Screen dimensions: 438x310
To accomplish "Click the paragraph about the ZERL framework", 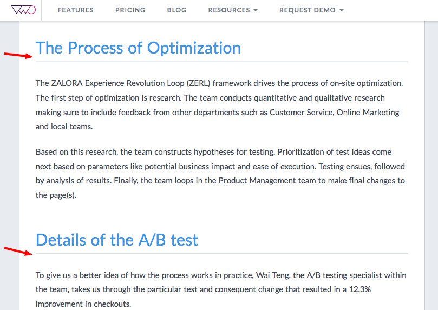I will (219, 105).
